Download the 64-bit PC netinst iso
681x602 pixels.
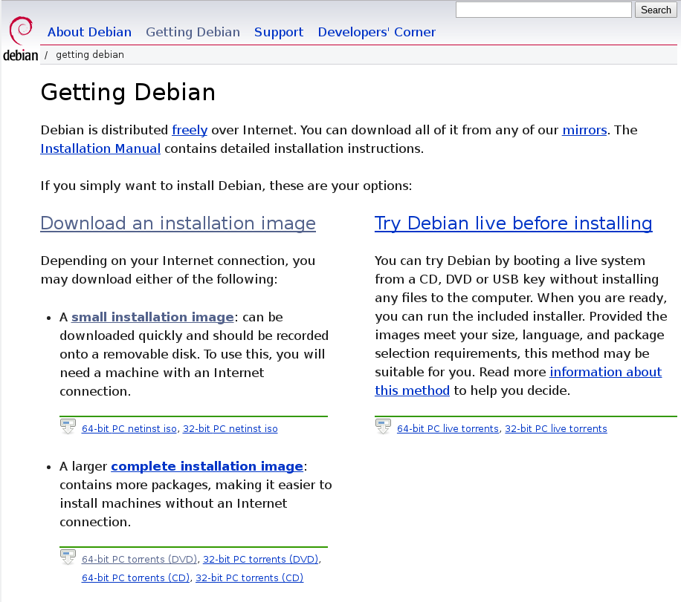pyautogui.click(x=129, y=429)
